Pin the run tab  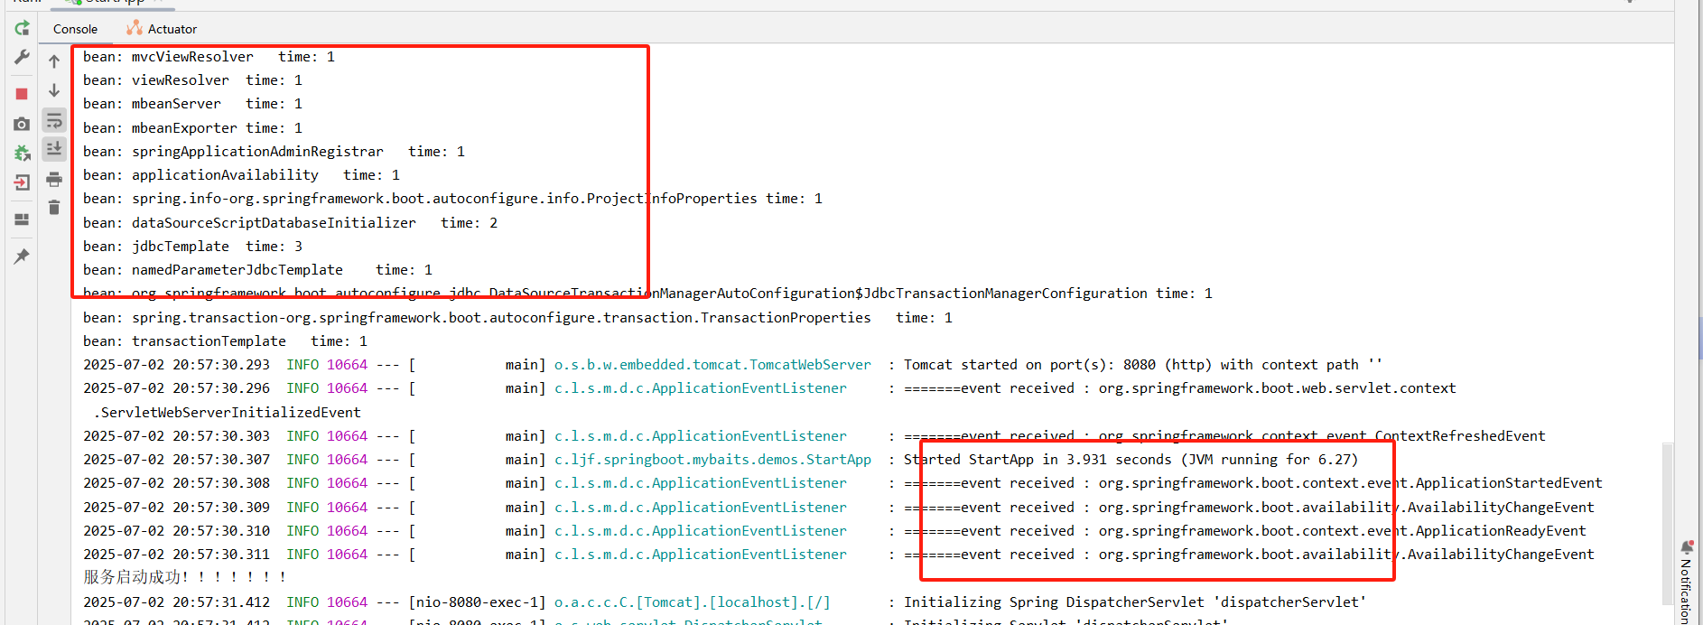pyautogui.click(x=22, y=257)
